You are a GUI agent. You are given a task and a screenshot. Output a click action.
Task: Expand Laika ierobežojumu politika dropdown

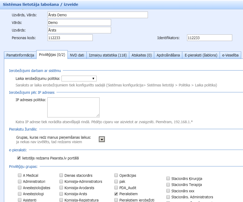79,79
